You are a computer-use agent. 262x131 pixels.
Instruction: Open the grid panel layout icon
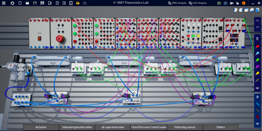(x=71, y=3)
